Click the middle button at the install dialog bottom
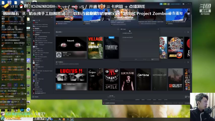Image resolution: width=215 pixels, height=121 pixels. [145, 59]
